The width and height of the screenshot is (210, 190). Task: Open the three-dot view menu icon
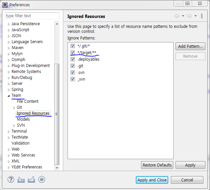point(202,16)
